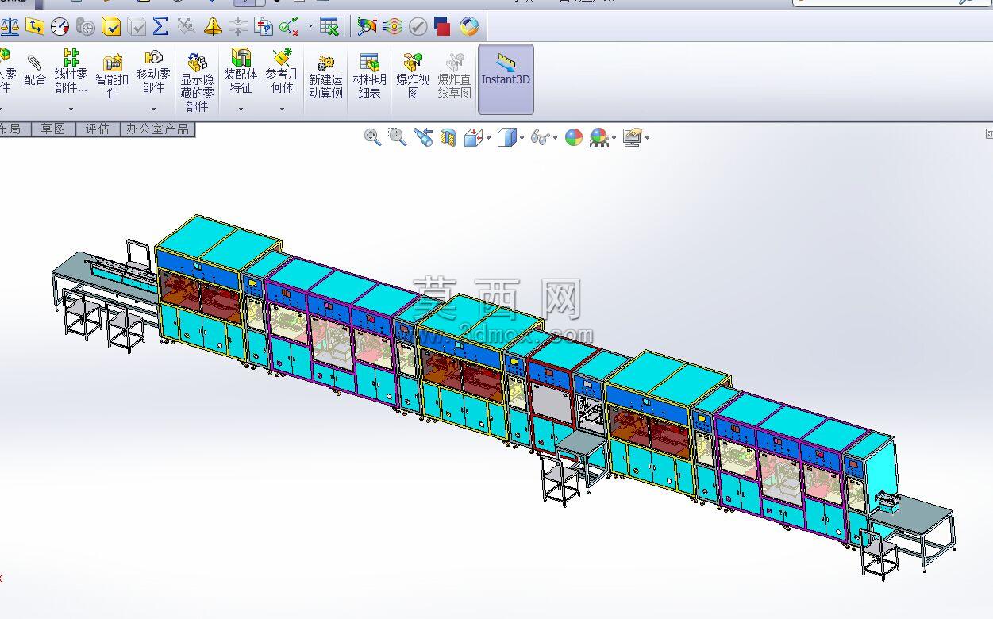Expand the Display Style dropdown arrow
Screen dimensions: 993x619
tap(522, 138)
